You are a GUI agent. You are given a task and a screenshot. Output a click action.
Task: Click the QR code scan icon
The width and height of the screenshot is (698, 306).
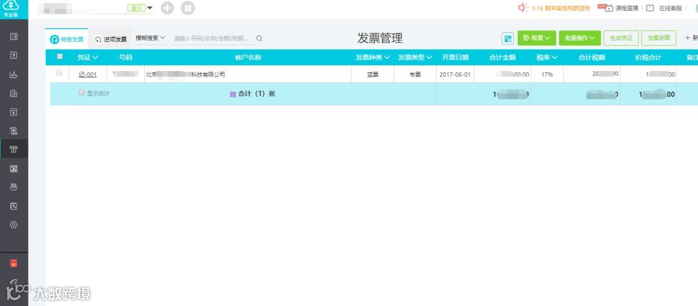[x=507, y=39]
